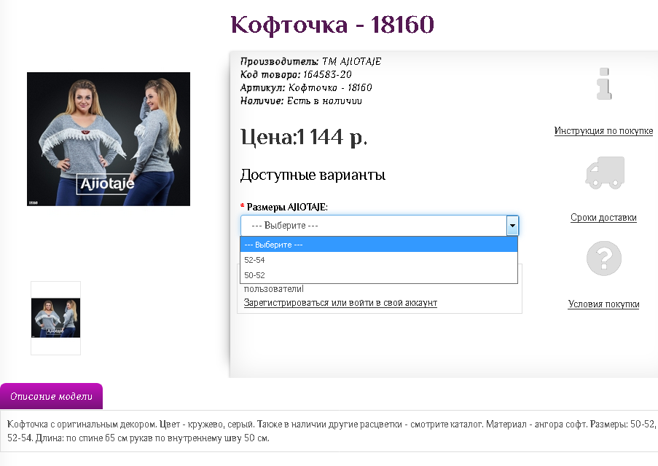Enlarge the main product photo
The image size is (658, 466).
pos(109,139)
